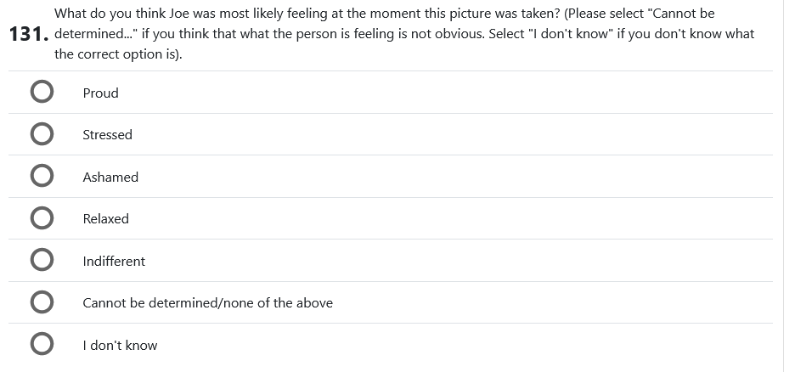Select the radio button for Proud
Viewport: 795px width, 372px height.
(x=42, y=92)
